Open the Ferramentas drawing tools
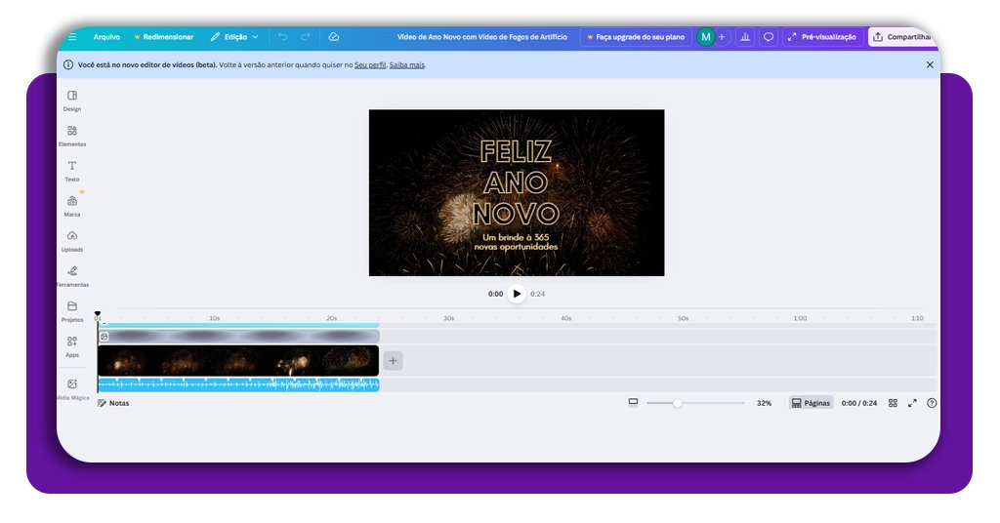 point(72,275)
